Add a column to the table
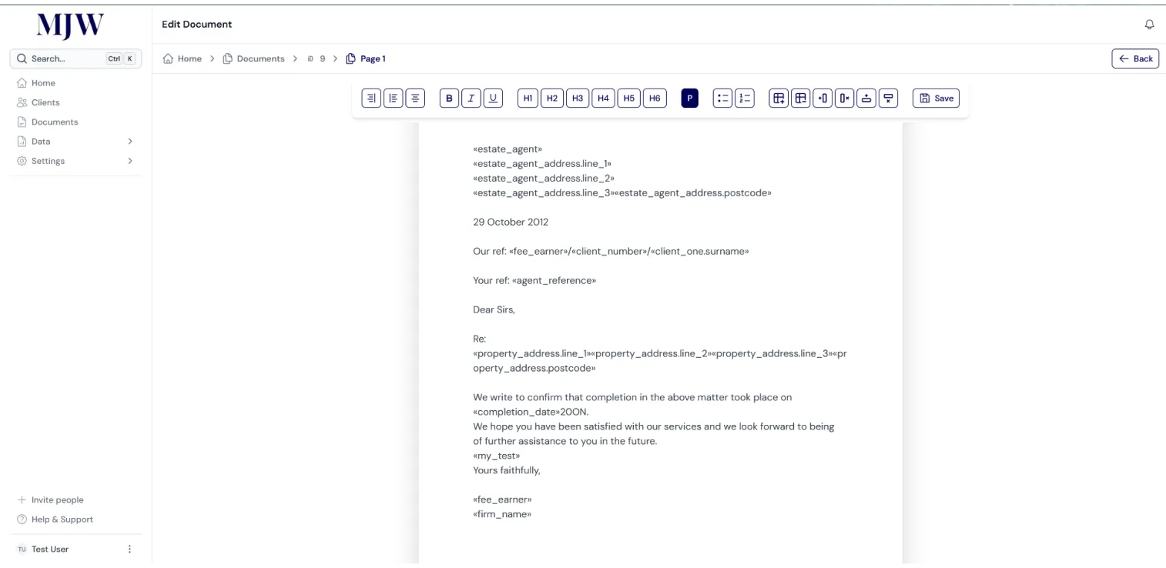This screenshot has width=1166, height=568. [x=823, y=99]
